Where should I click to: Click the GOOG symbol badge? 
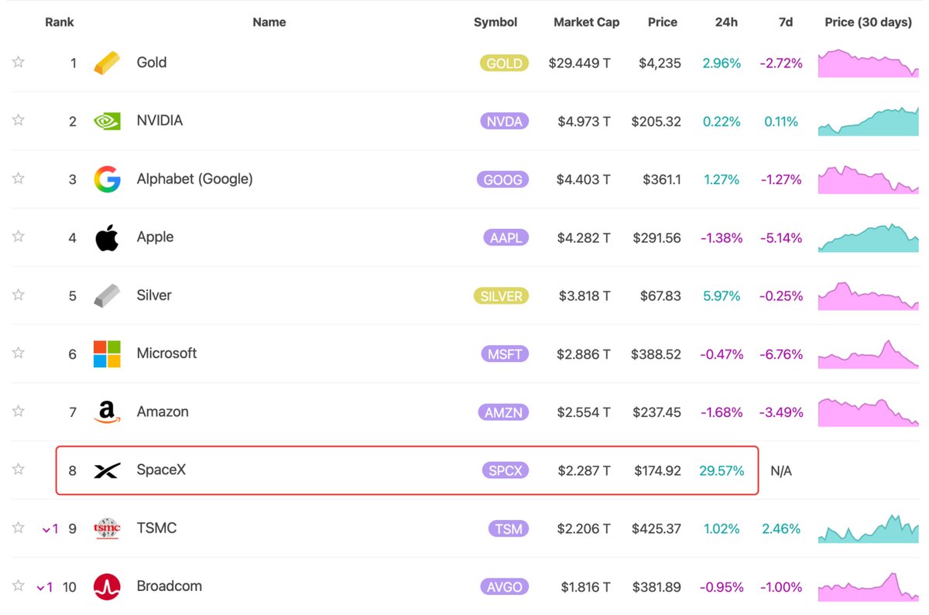503,179
